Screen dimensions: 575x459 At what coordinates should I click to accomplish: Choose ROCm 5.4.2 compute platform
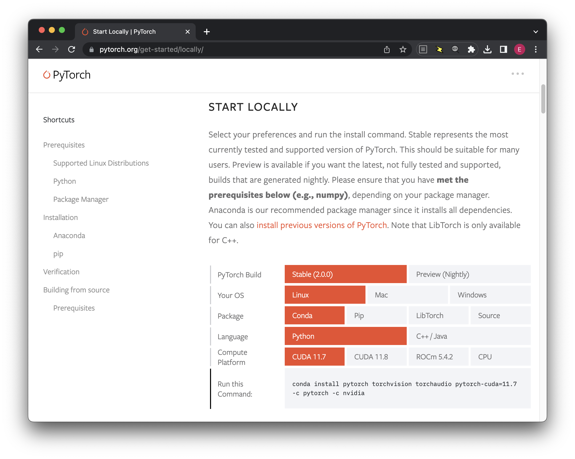pos(438,357)
